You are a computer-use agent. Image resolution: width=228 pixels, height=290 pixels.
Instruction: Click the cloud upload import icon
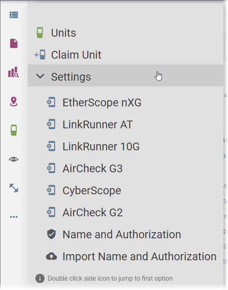click(x=51, y=257)
